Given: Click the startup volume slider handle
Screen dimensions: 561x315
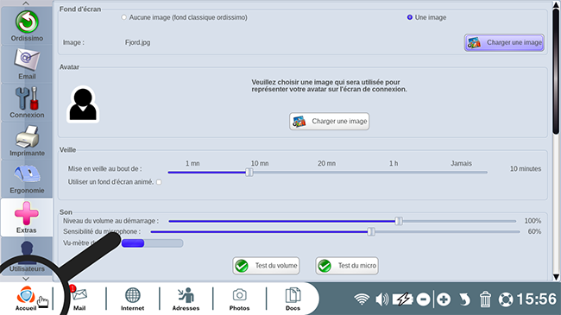Looking at the screenshot, I should pyautogui.click(x=399, y=221).
